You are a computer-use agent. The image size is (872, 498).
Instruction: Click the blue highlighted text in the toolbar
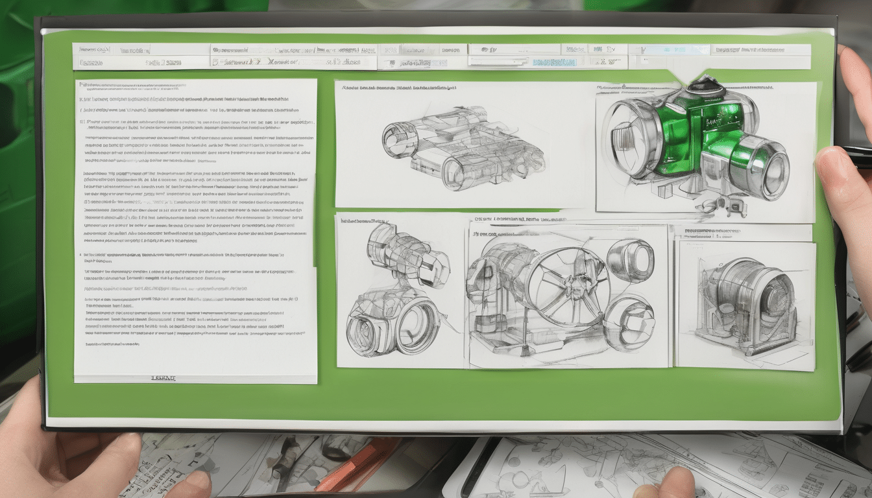tap(553, 62)
